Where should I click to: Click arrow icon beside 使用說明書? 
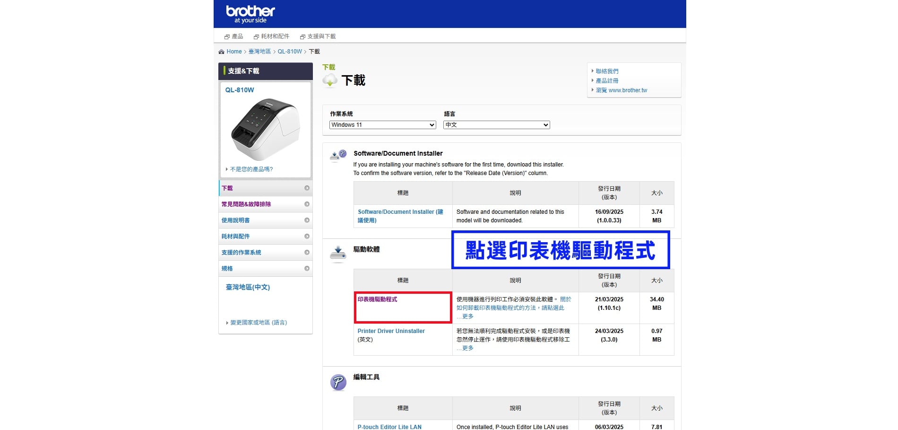pos(307,220)
